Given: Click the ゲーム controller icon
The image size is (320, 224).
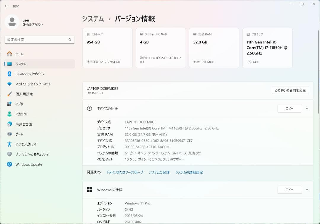Looking at the screenshot, I should pyautogui.click(x=9, y=134).
